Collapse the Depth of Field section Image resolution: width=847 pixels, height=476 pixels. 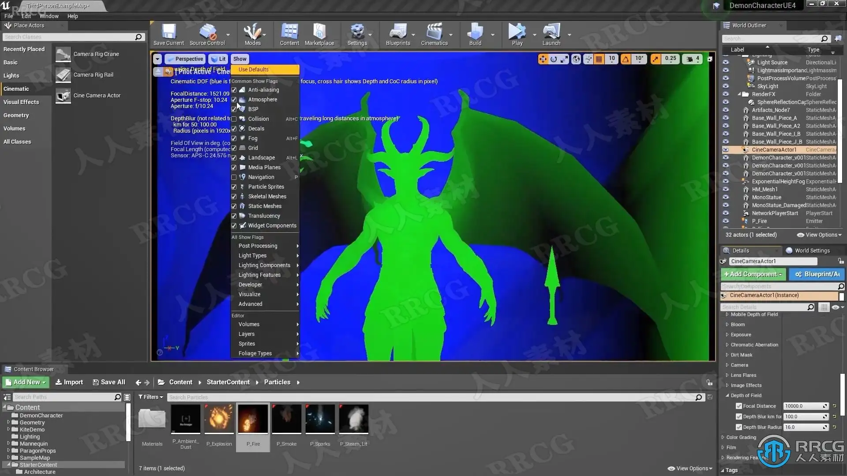(x=727, y=395)
